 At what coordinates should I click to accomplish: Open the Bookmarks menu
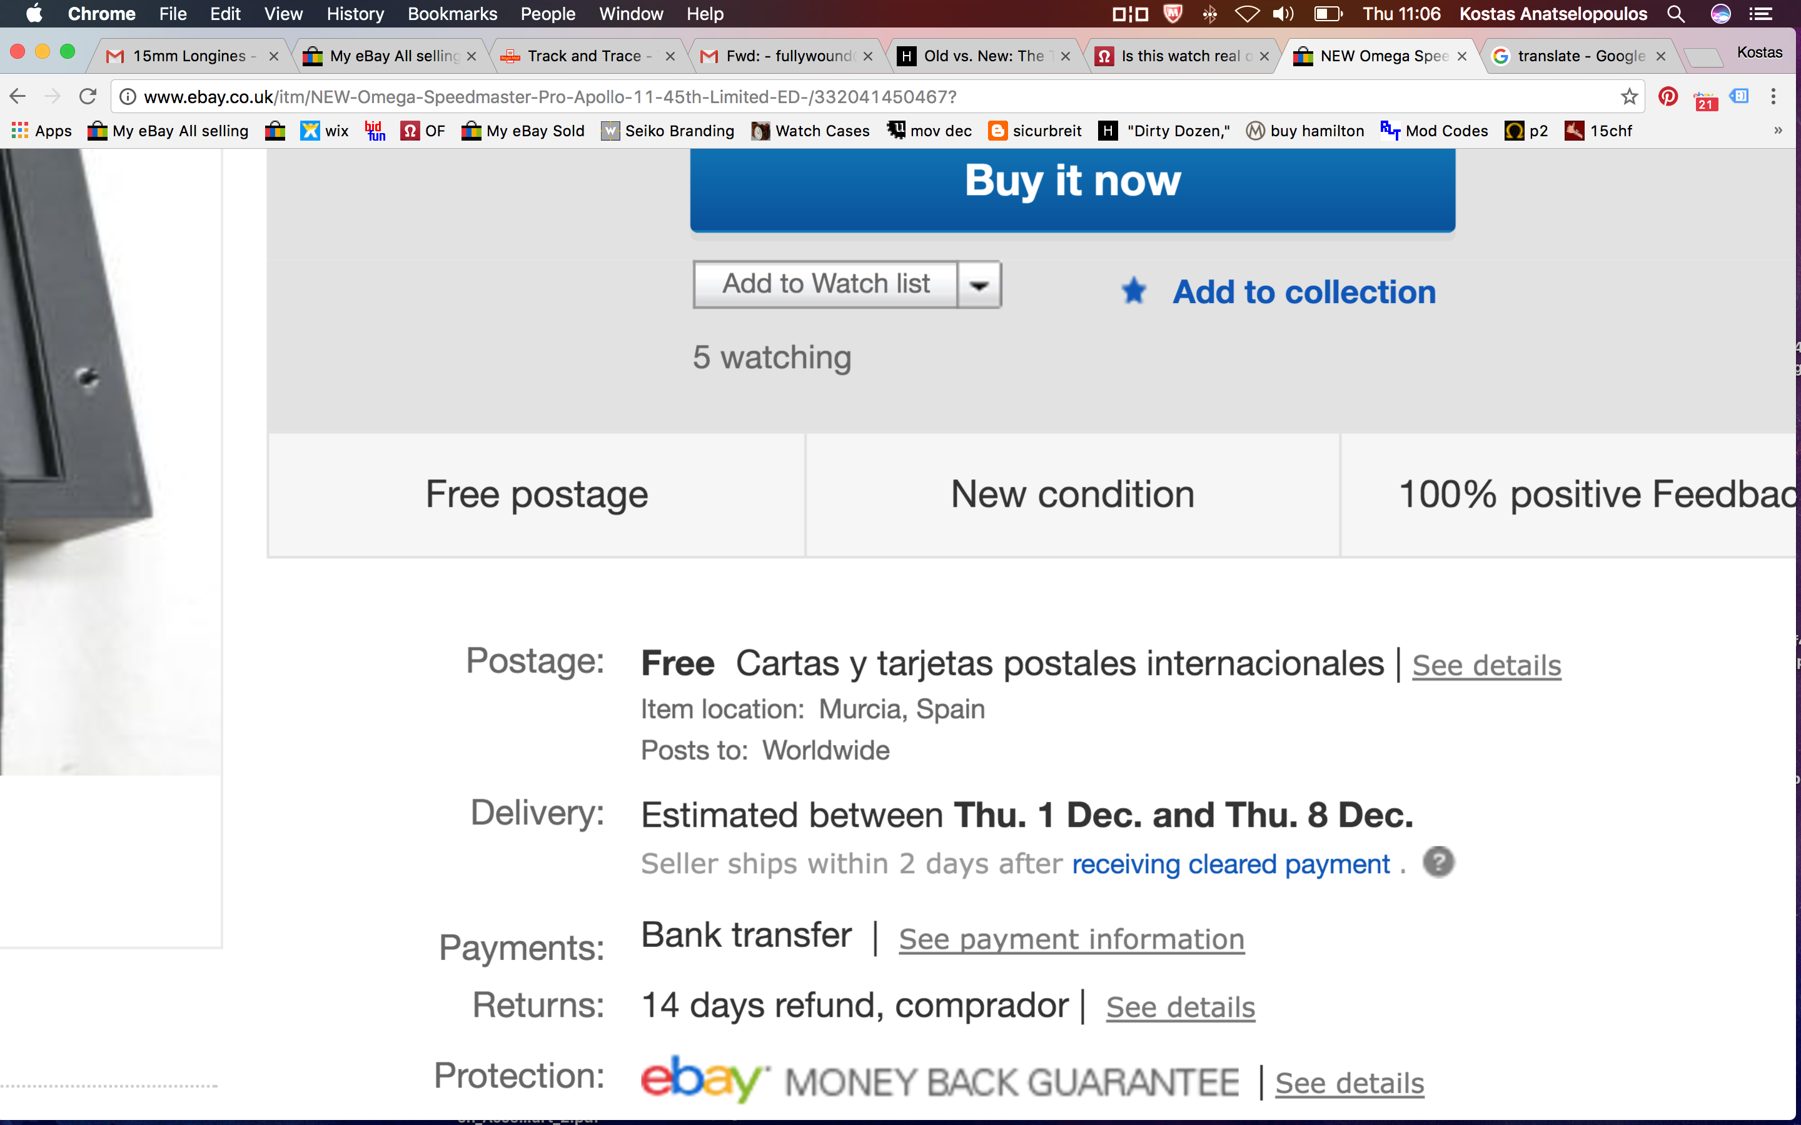[452, 14]
